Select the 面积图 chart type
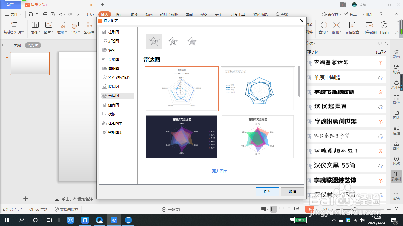403x226 pixels. pyautogui.click(x=117, y=68)
